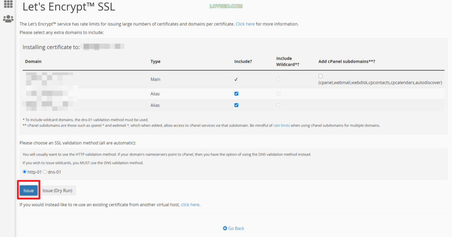Viewport: 452px width, 237px height.
Task: Enable Add cPanel subdomains checkbox
Action: 320,76
